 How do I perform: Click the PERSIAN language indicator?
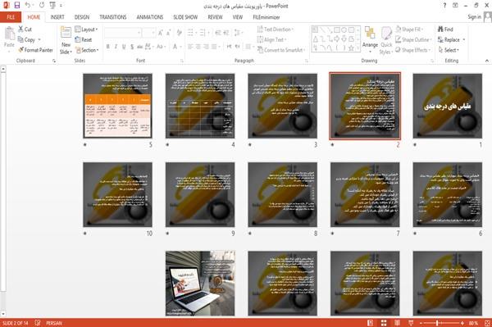click(x=54, y=323)
